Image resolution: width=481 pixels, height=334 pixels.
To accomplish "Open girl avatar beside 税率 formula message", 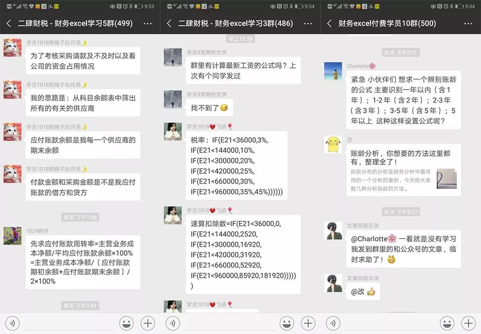I will (x=173, y=131).
